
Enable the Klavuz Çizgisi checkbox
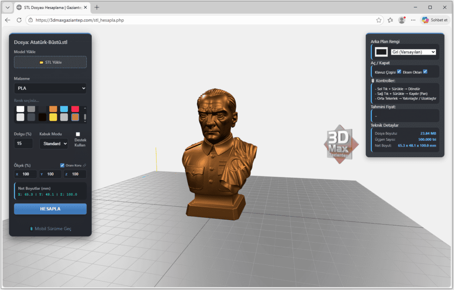click(x=399, y=71)
